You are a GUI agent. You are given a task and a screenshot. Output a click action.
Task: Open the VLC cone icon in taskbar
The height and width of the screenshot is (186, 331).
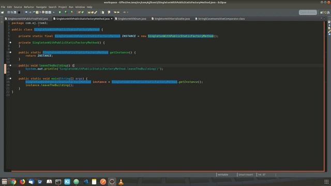121,181
